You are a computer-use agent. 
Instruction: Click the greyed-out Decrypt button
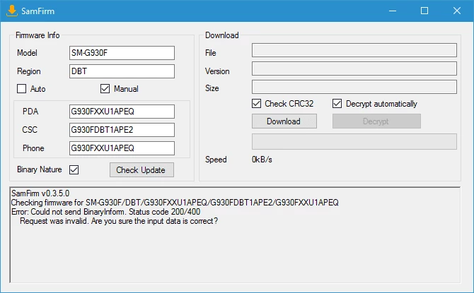coord(376,121)
